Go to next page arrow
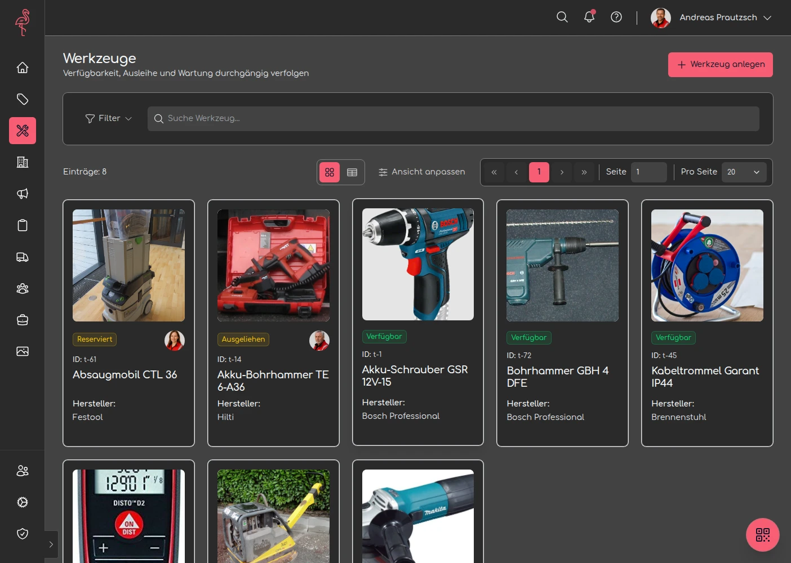This screenshot has height=563, width=791. coord(562,172)
